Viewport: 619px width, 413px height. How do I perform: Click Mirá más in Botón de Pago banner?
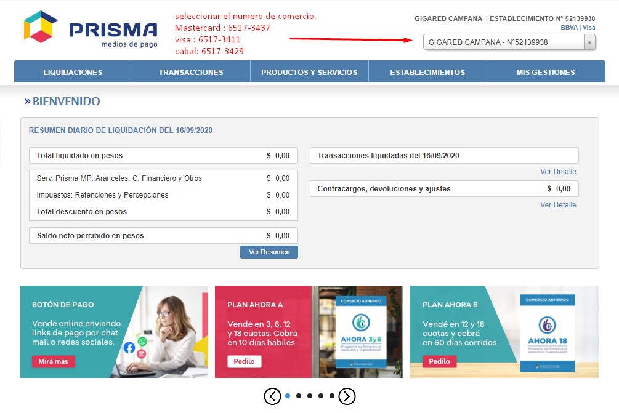[53, 361]
